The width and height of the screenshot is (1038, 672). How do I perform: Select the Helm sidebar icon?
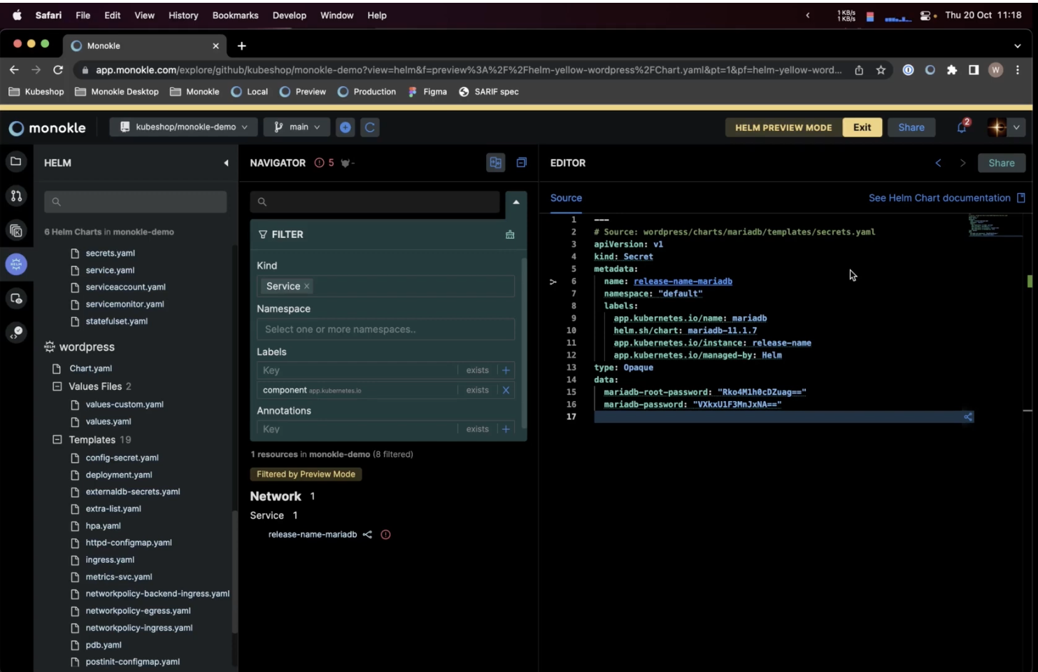pos(16,265)
